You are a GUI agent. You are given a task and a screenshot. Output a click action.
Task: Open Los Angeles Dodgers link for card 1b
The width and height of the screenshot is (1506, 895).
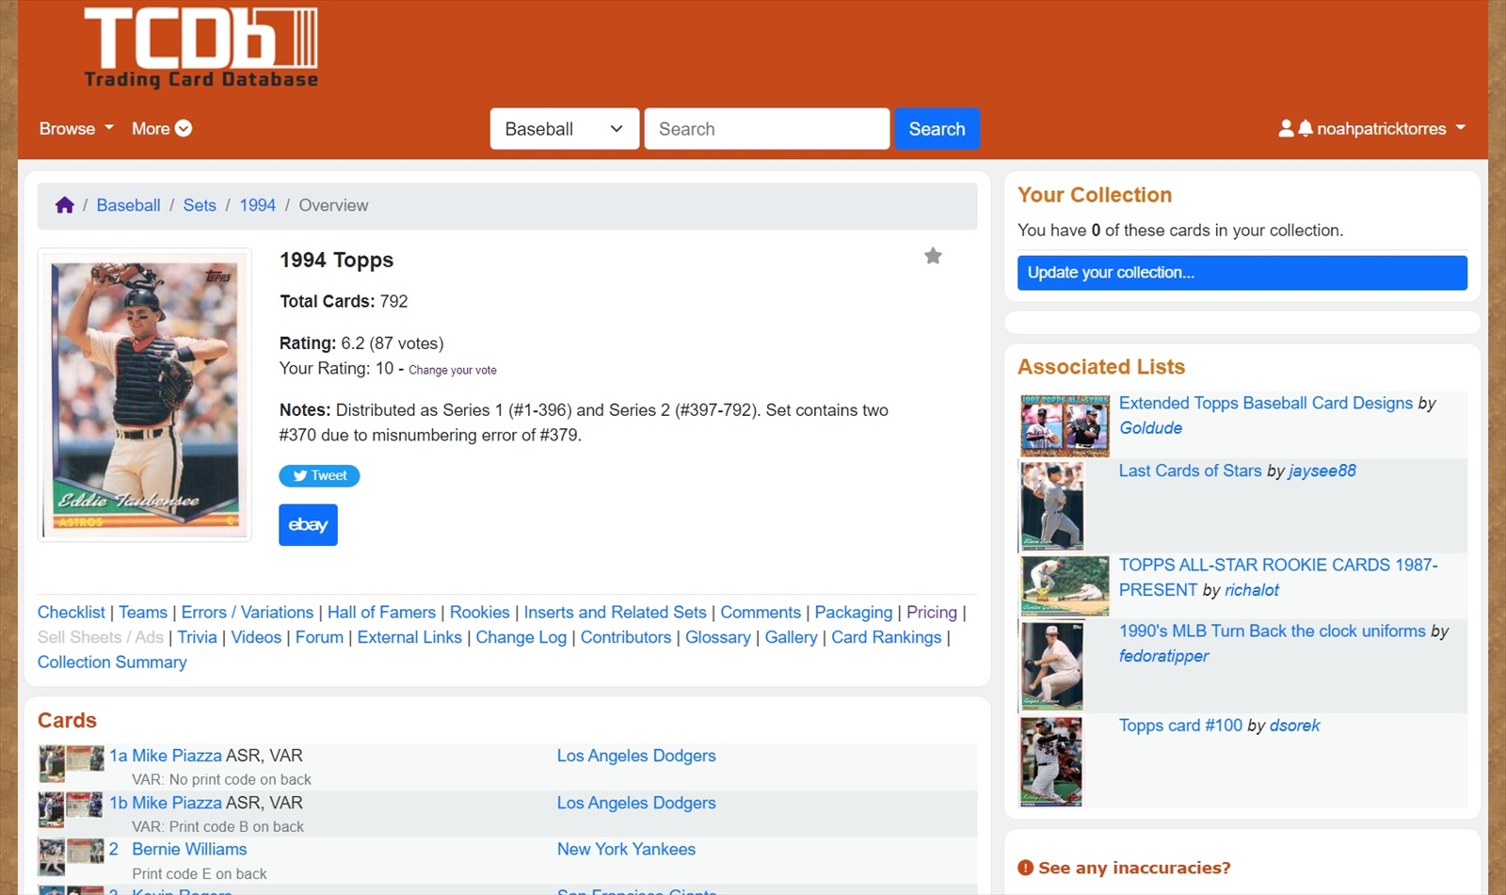pos(636,803)
